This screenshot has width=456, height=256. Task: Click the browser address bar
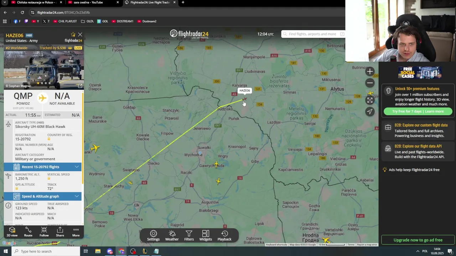(x=185, y=12)
